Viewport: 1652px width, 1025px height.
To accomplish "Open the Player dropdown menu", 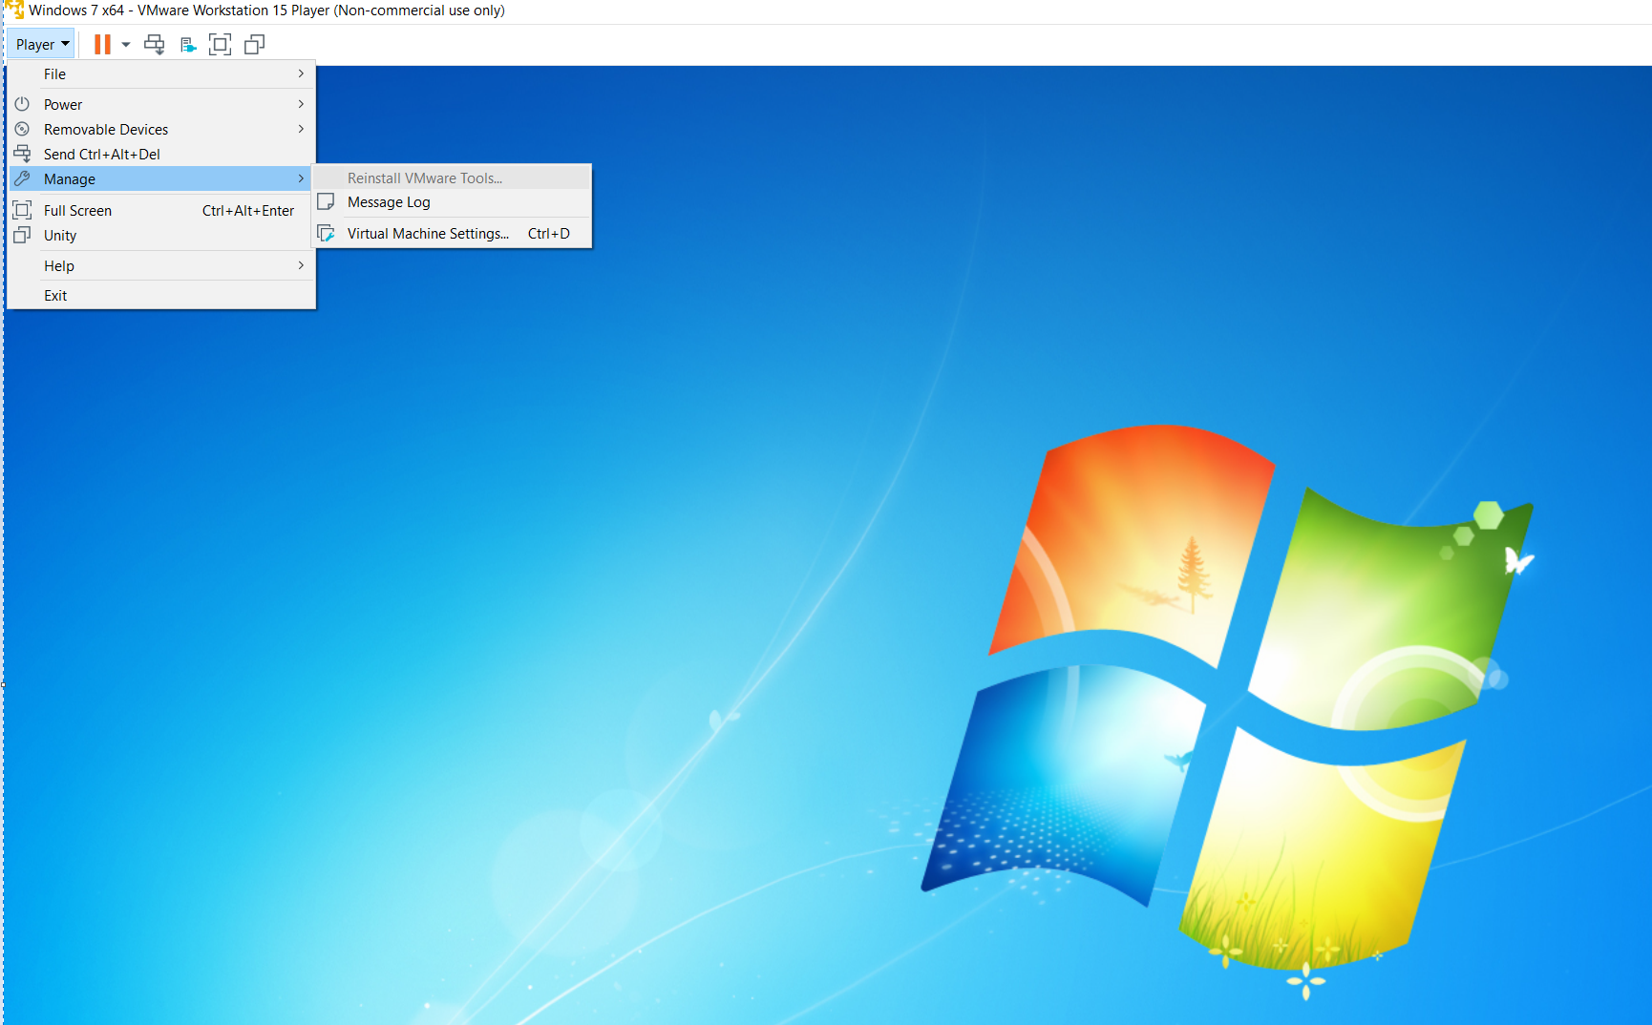I will [x=42, y=44].
